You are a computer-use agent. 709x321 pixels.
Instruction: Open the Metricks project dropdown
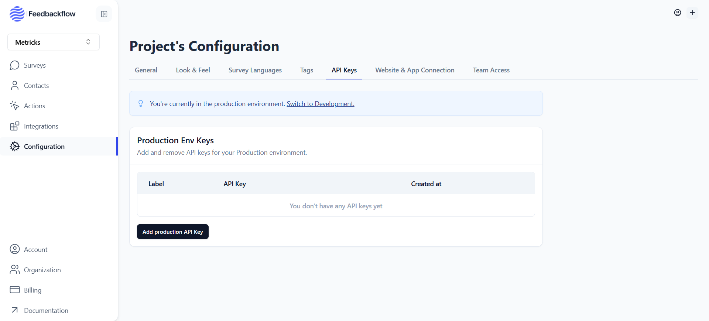click(x=54, y=42)
